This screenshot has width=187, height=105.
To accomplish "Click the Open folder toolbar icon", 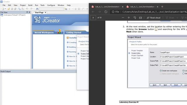I will [x=8, y=9].
